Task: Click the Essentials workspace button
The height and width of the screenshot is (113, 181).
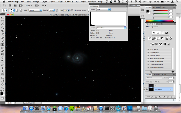Action: (x=135, y=6)
